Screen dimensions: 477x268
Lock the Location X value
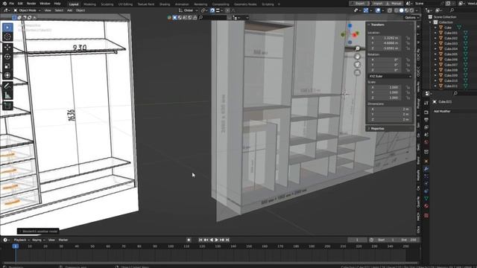click(x=408, y=38)
